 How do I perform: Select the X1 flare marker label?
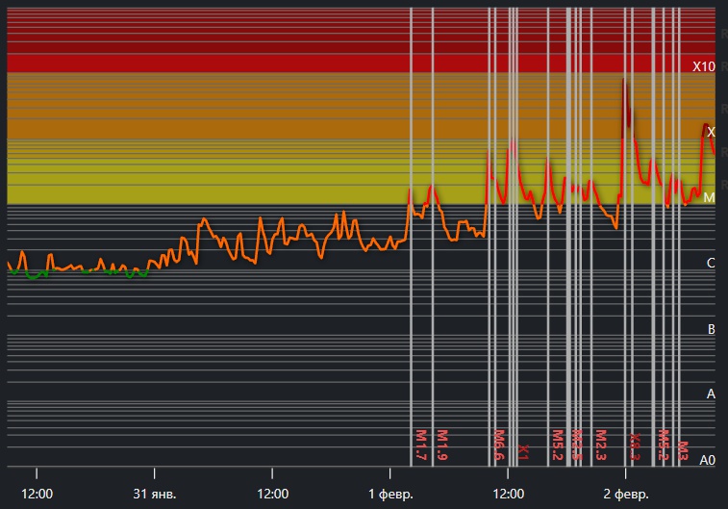click(x=523, y=450)
